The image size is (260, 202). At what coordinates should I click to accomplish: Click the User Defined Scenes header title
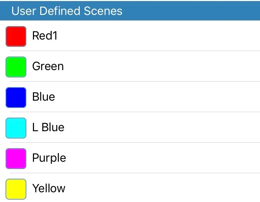67,11
